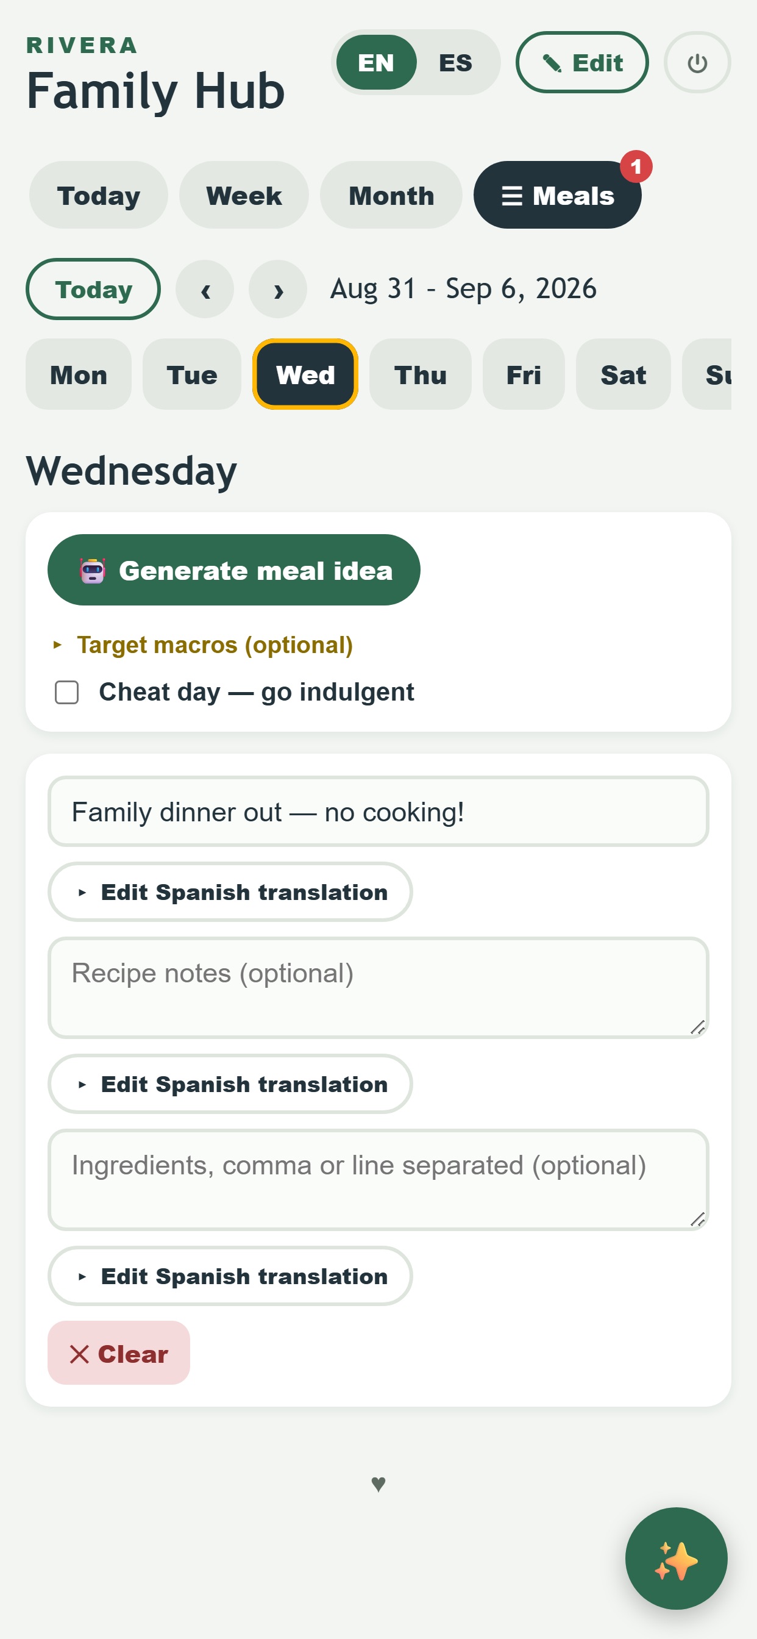757x1639 pixels.
Task: Click outlined Today button beside arrows
Action: coord(93,289)
